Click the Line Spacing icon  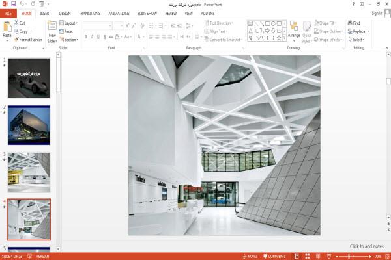189,25
